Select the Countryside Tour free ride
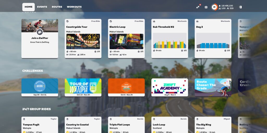Screen dimensions: 267x133 (83, 39)
